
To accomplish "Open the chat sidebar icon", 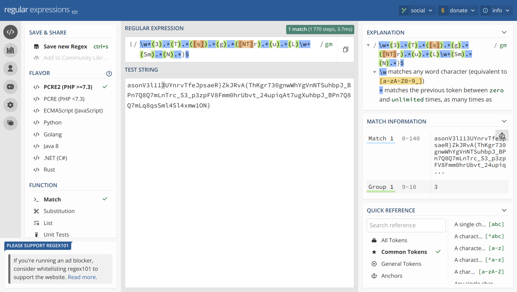I will pos(10,123).
